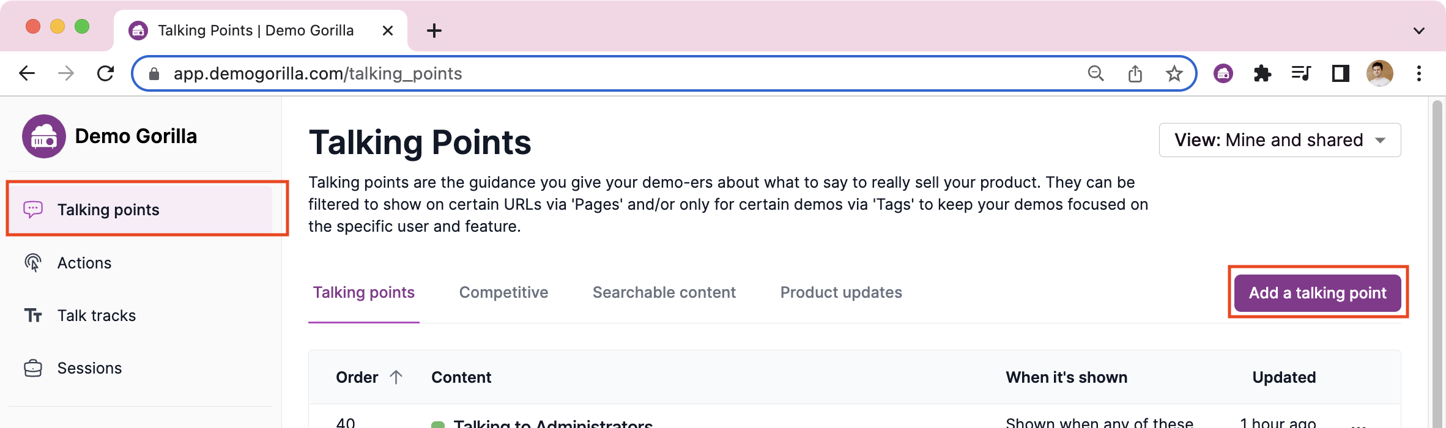The height and width of the screenshot is (428, 1446).
Task: Open Sessions from the sidebar
Action: click(89, 368)
